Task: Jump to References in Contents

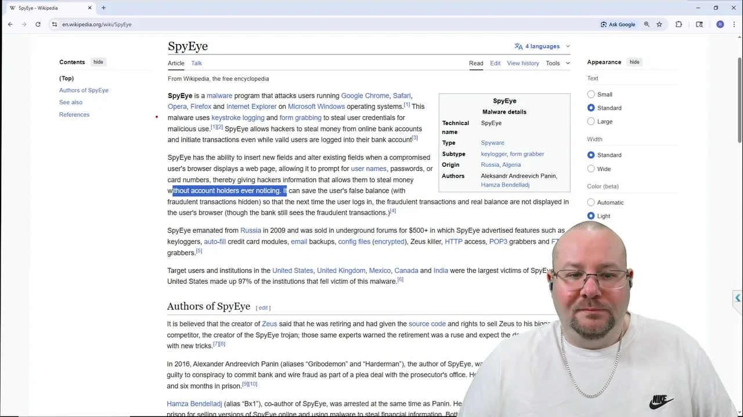Action: click(x=74, y=115)
